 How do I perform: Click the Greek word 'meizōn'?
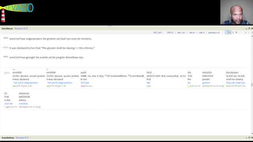[x=207, y=73]
